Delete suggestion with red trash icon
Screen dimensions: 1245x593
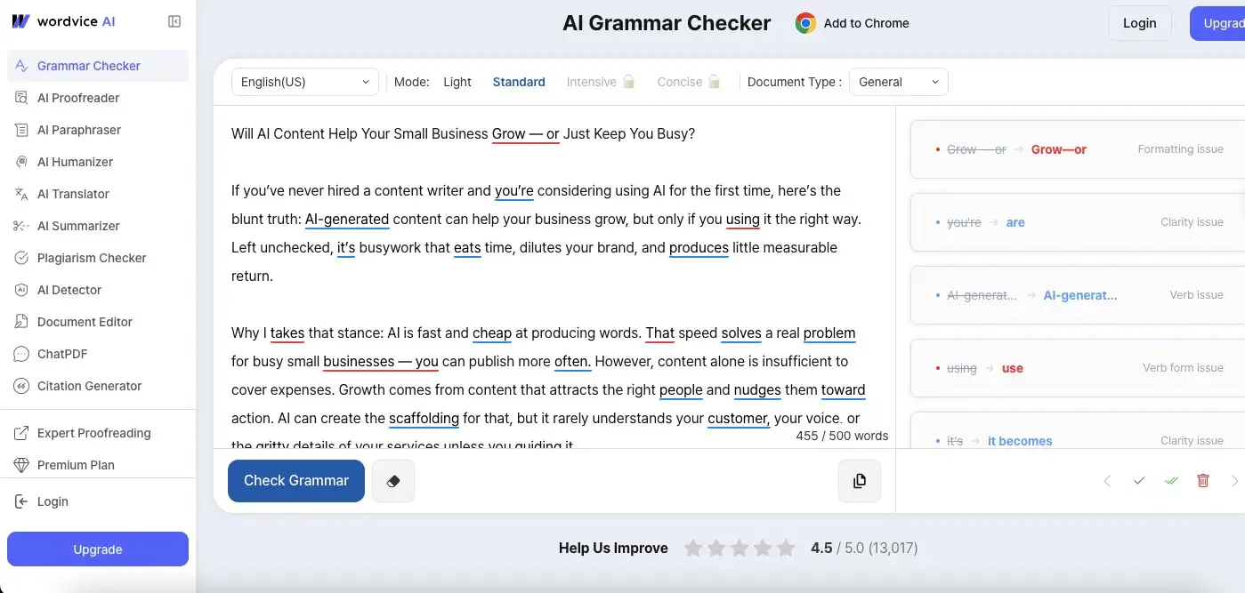pos(1203,481)
